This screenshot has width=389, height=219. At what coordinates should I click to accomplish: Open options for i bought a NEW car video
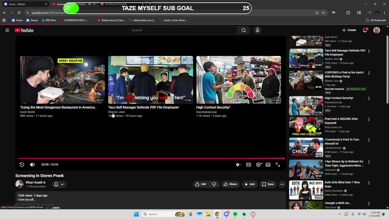tap(369, 204)
